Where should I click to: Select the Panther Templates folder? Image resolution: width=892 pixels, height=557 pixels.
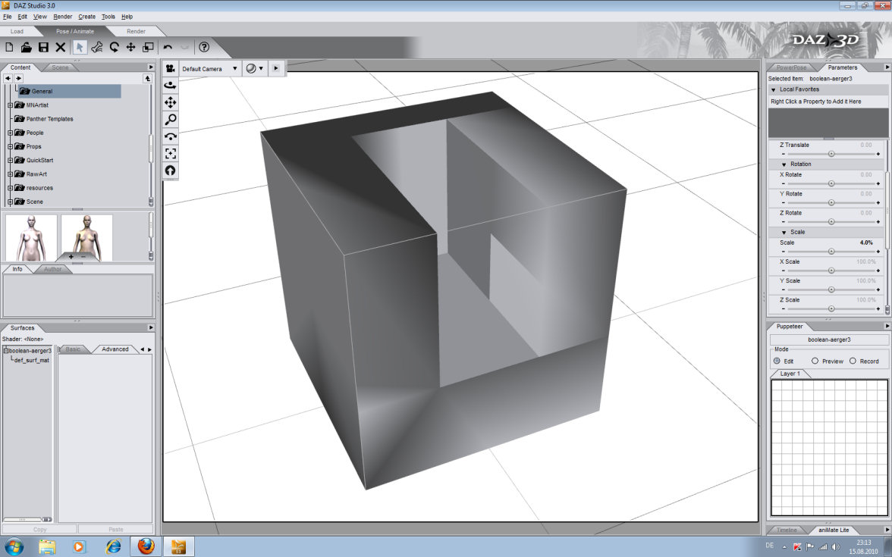tap(49, 119)
